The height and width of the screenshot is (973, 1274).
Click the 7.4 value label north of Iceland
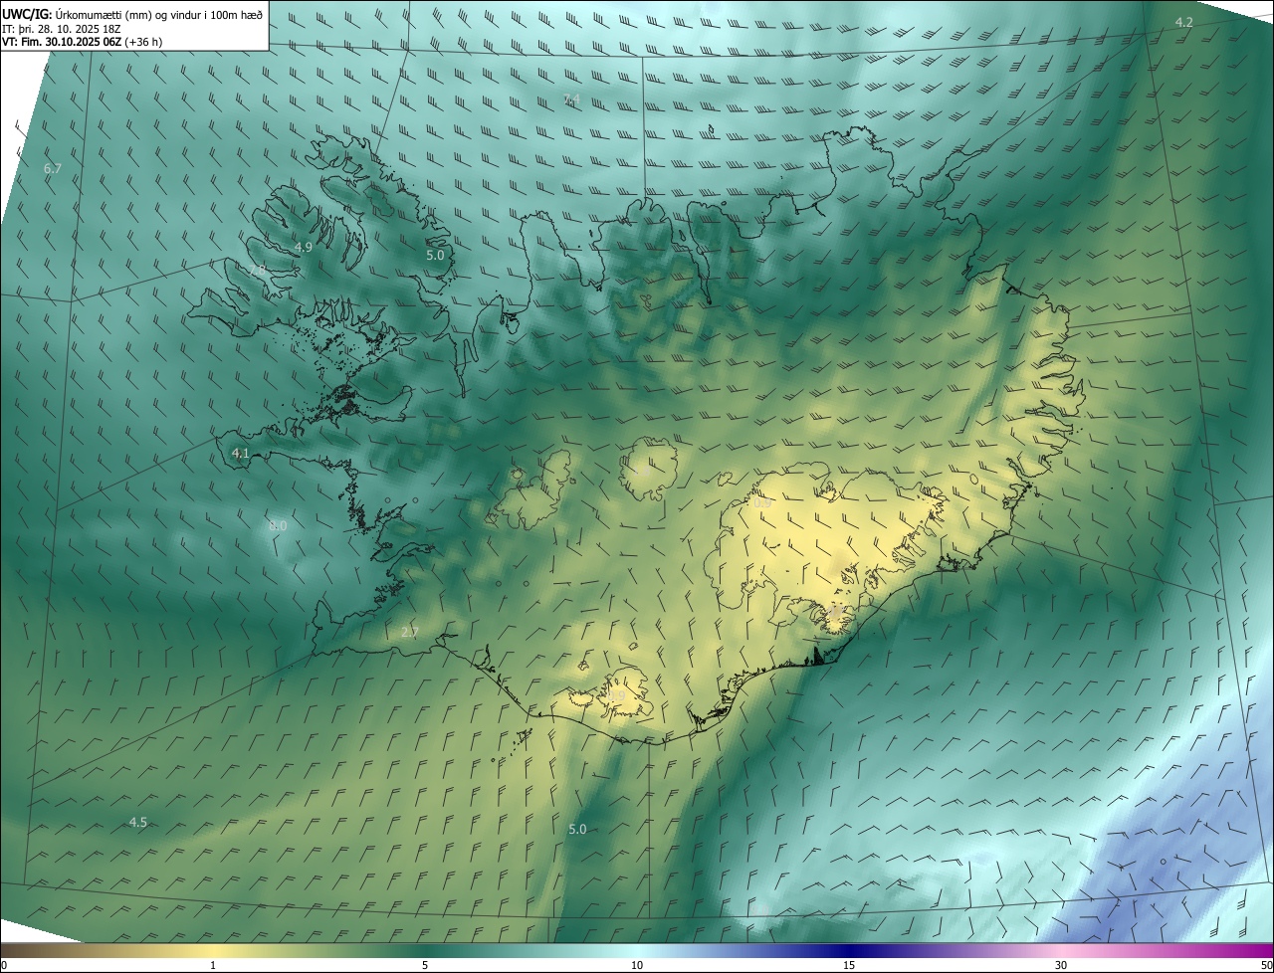coord(571,98)
